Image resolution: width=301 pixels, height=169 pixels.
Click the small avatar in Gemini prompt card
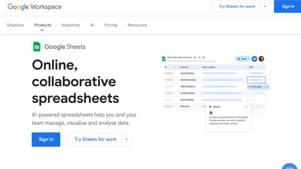pyautogui.click(x=211, y=113)
